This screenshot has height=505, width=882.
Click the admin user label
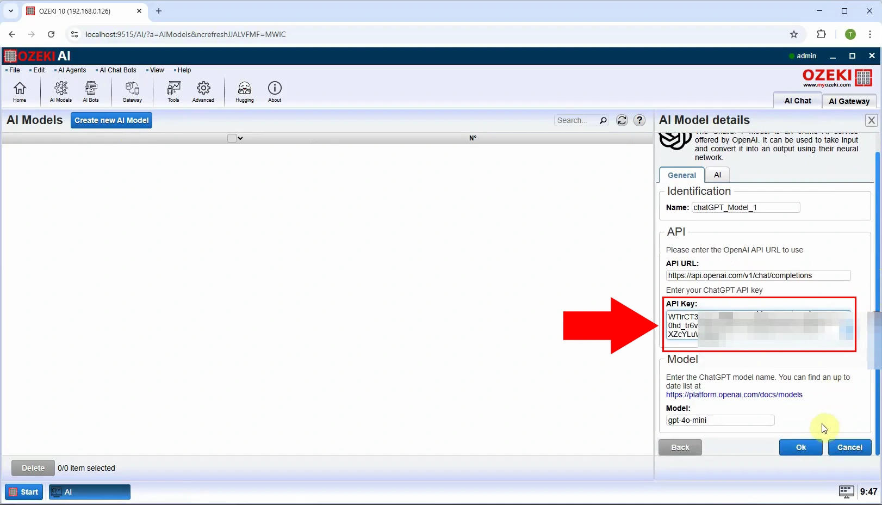click(806, 56)
